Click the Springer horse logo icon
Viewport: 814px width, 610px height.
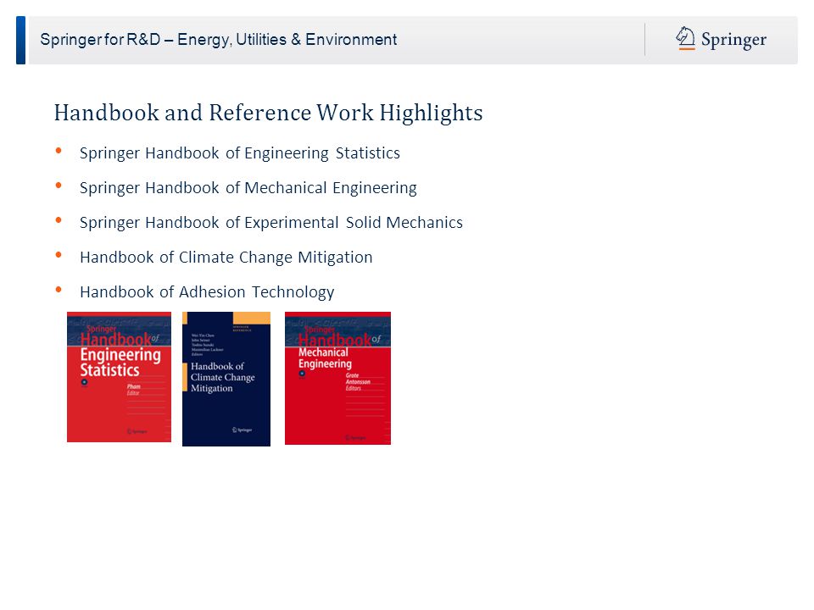pyautogui.click(x=685, y=38)
